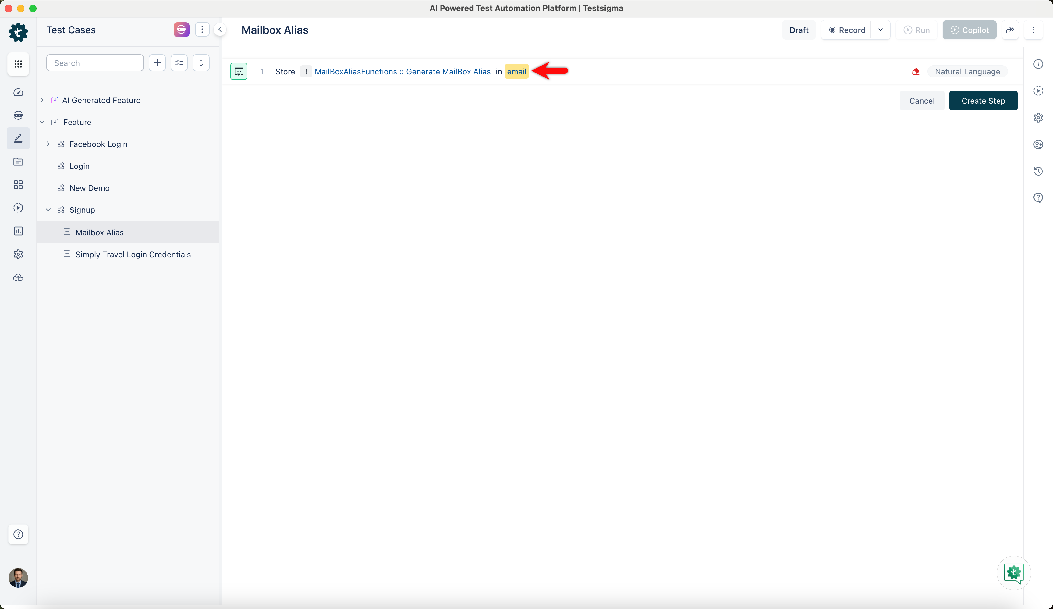Click the Store step text
Image resolution: width=1053 pixels, height=609 pixels.
[285, 71]
